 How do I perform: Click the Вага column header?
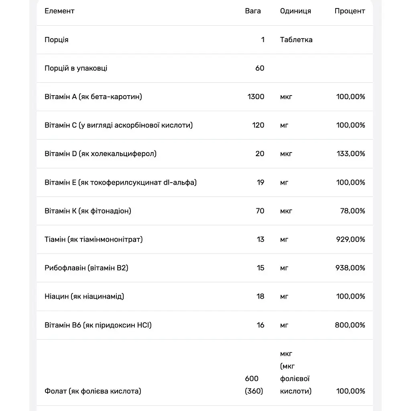(253, 11)
